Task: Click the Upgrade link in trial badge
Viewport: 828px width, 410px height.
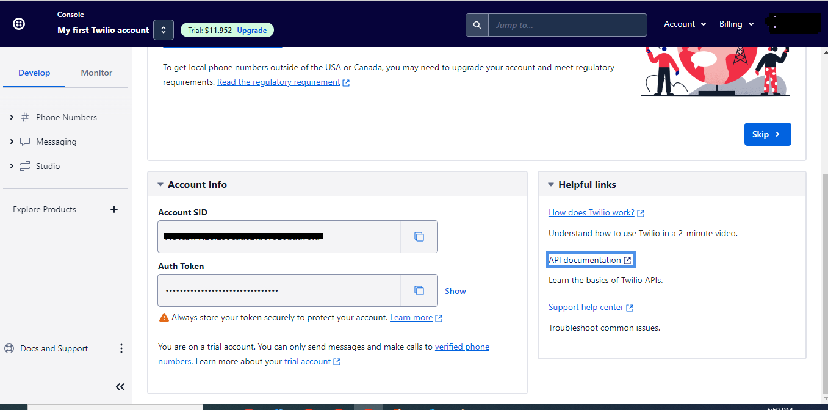Action: click(x=252, y=31)
